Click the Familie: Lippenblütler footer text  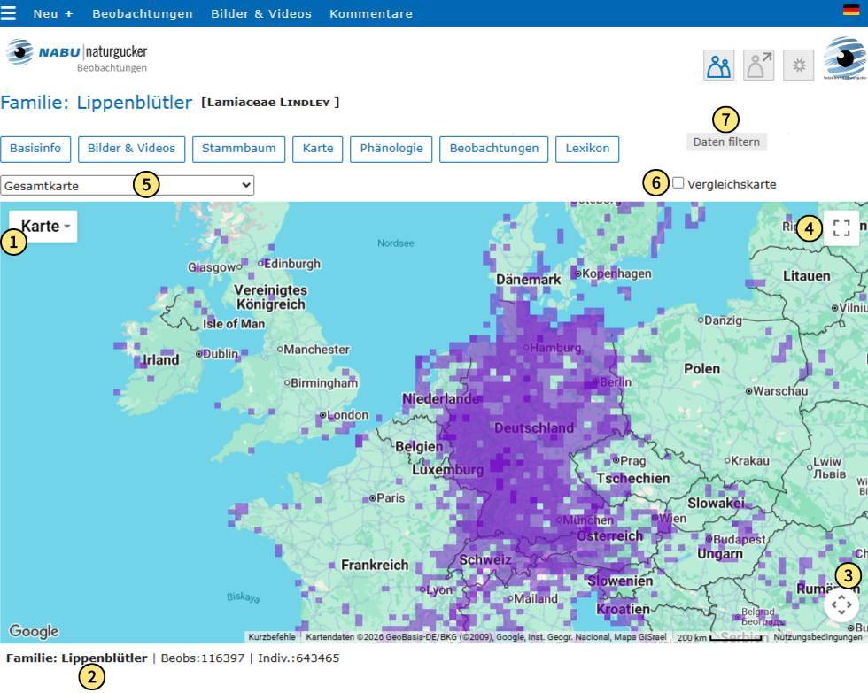coord(77,658)
